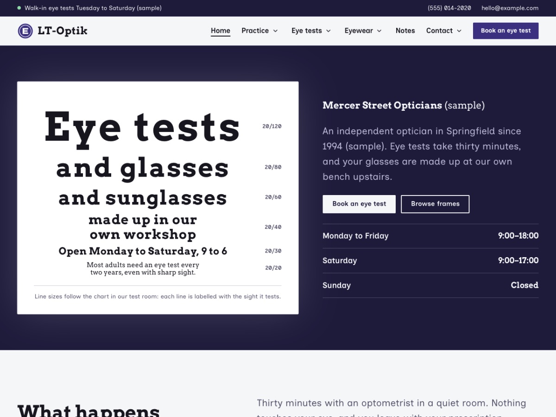556x417 pixels.
Task: Expand the Eyewear dropdown chevron
Action: pos(379,31)
